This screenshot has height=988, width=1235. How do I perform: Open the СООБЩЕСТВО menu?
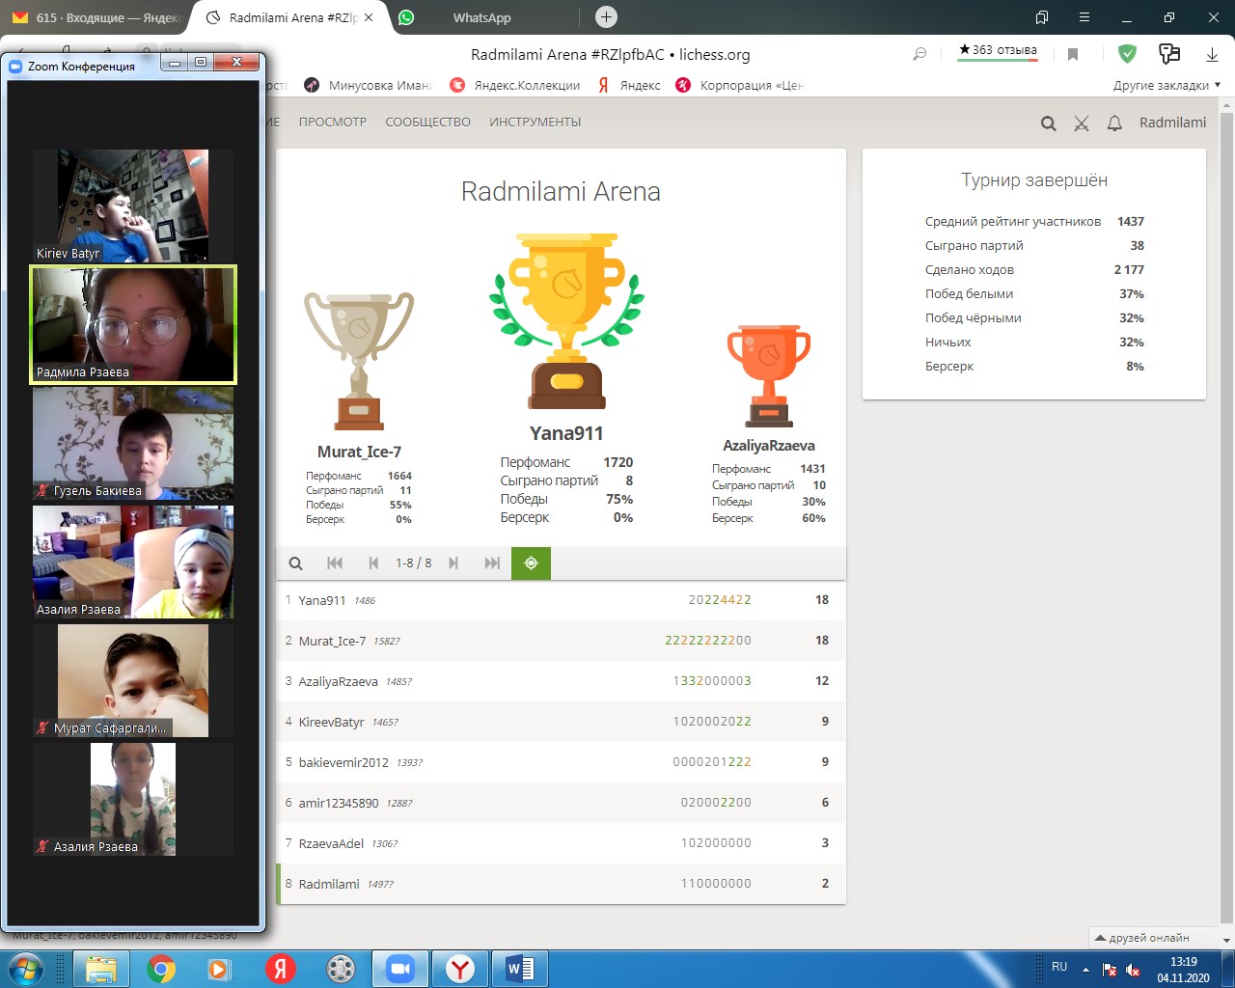[427, 123]
